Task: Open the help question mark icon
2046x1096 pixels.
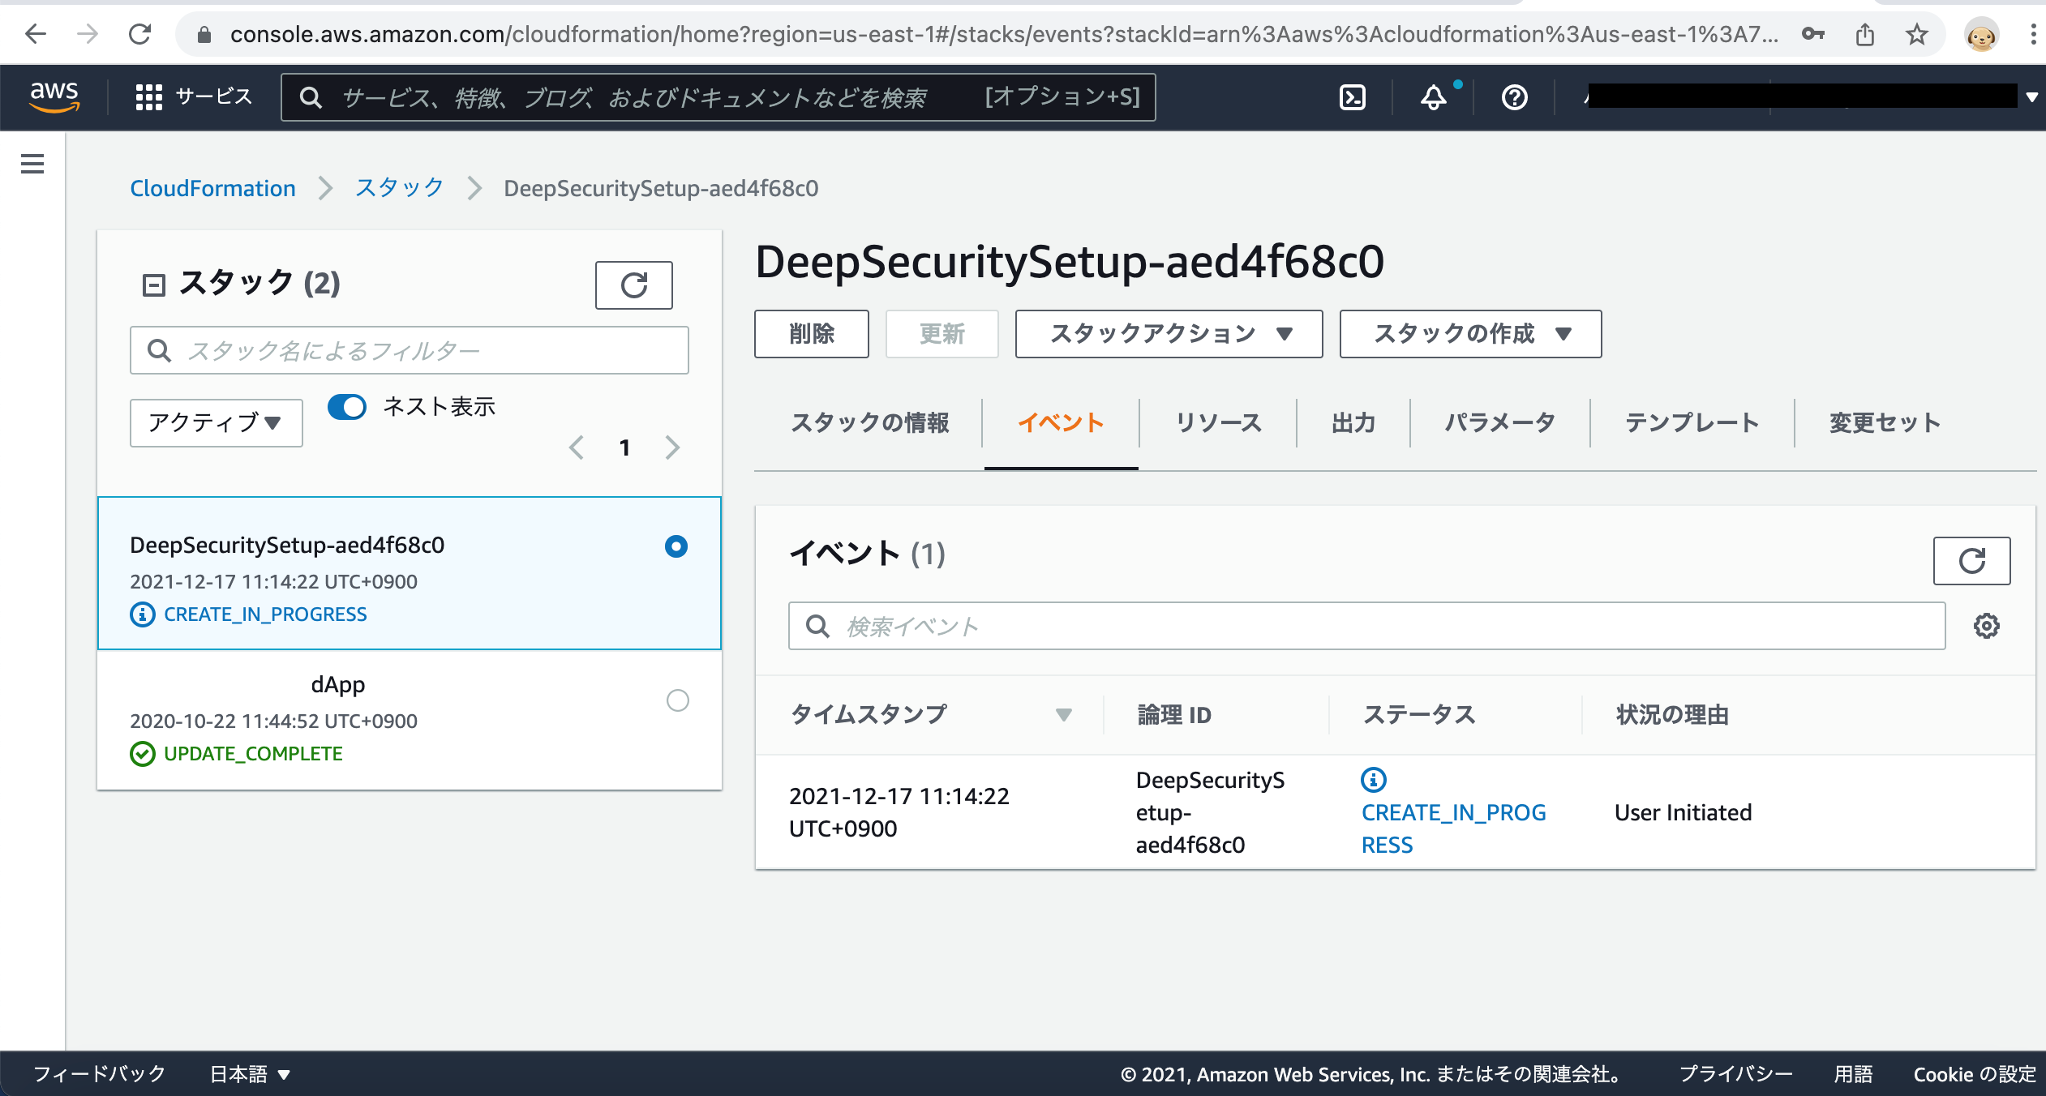Action: tap(1514, 97)
